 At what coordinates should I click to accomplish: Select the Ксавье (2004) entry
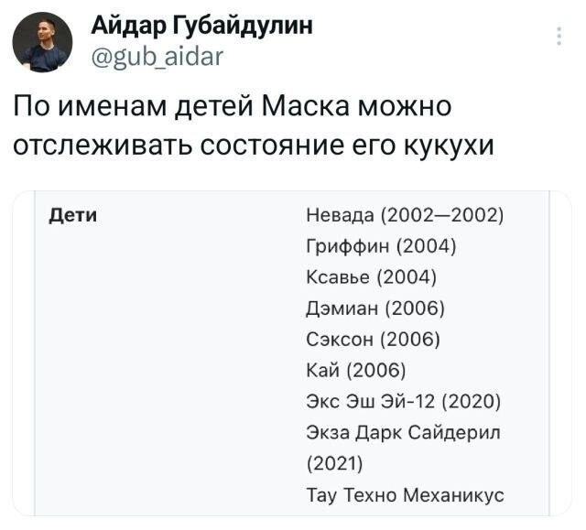click(x=371, y=277)
